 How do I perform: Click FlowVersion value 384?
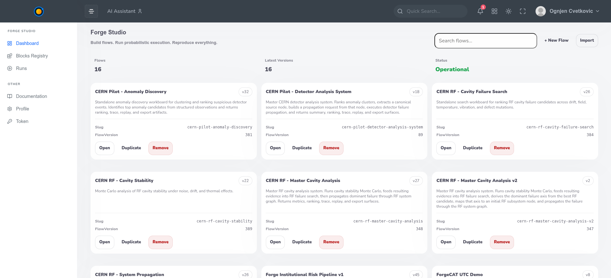pyautogui.click(x=590, y=135)
